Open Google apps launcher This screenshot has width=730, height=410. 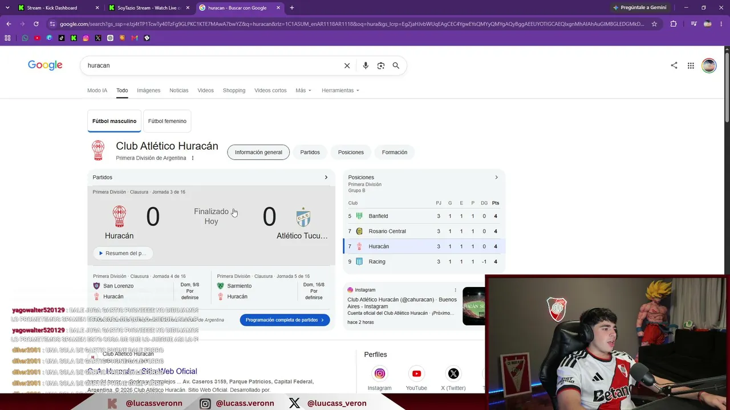(691, 65)
